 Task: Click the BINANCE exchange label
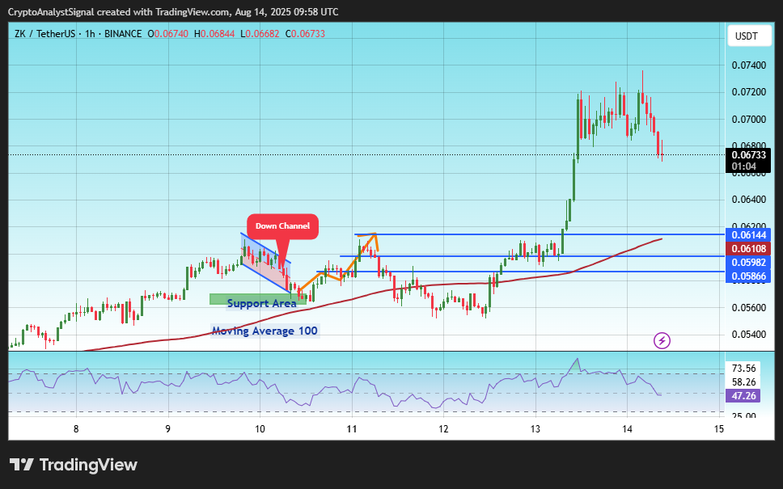click(123, 34)
